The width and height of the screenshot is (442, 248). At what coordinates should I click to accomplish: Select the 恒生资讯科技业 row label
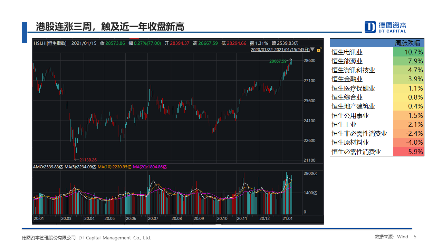(x=353, y=70)
